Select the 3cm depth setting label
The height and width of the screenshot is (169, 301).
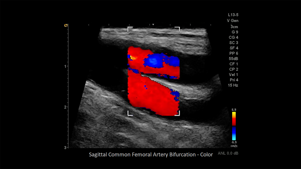point(234,26)
